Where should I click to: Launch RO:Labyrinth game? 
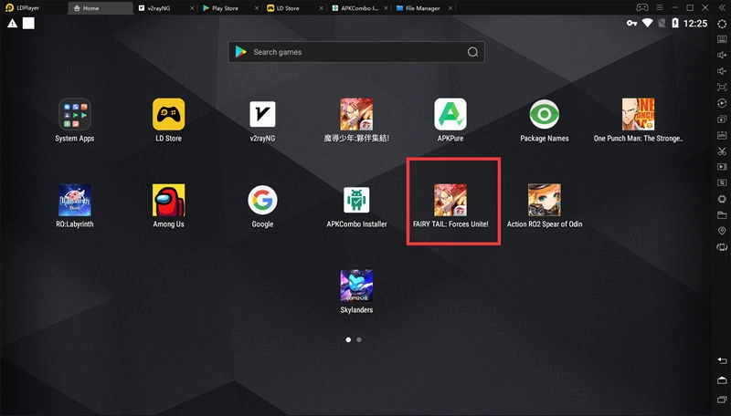pos(74,200)
